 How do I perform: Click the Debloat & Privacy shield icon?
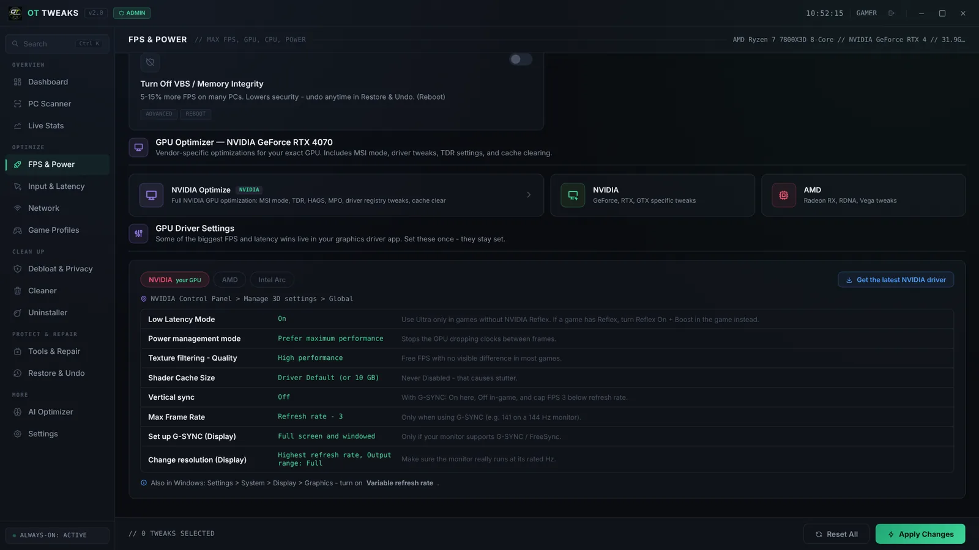[x=18, y=269]
